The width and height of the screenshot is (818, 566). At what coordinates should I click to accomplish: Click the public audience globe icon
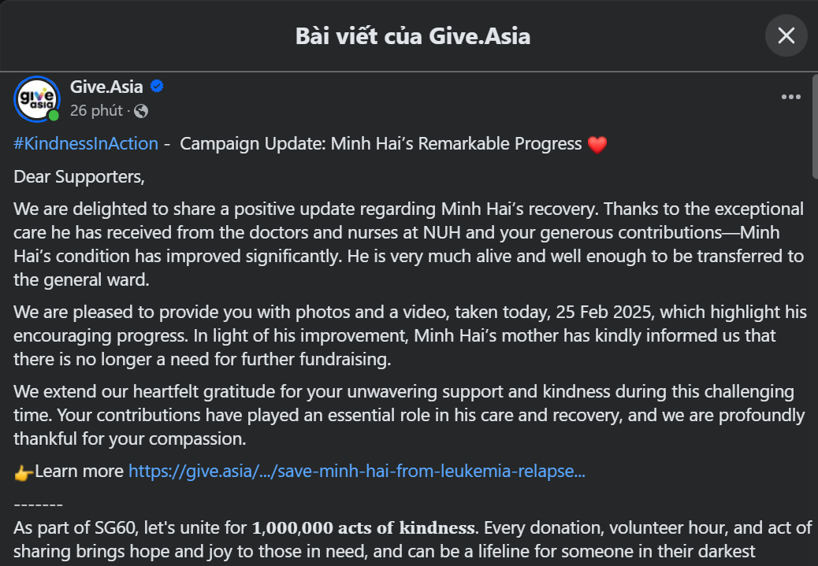140,111
